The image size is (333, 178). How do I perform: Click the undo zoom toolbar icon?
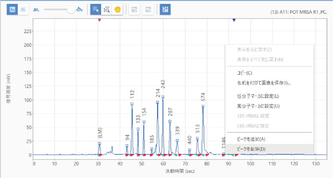(134, 9)
